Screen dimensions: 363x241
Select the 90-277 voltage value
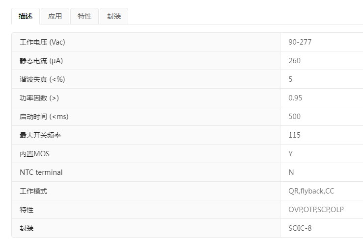coord(300,42)
